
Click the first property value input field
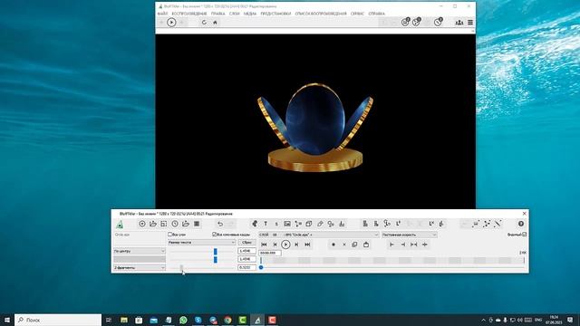click(x=246, y=251)
